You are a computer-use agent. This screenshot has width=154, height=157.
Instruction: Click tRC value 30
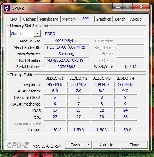[x=102, y=117]
